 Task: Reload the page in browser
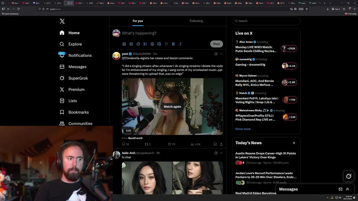pyautogui.click(x=18, y=9)
